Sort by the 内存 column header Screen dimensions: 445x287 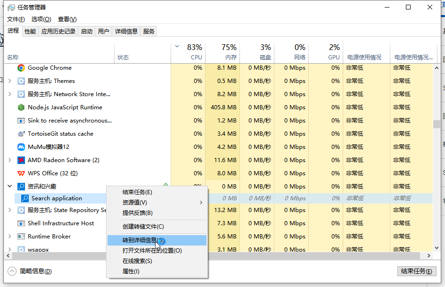coord(222,53)
